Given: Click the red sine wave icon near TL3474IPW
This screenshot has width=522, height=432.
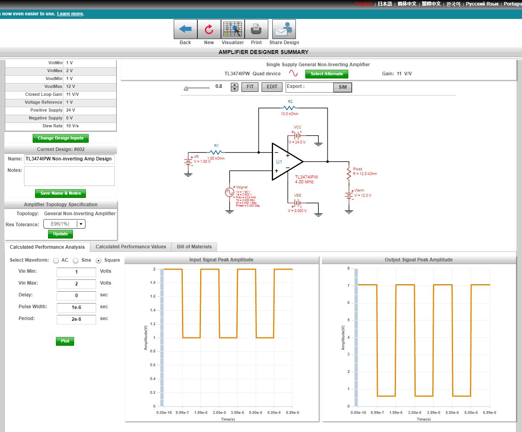Looking at the screenshot, I should [294, 73].
